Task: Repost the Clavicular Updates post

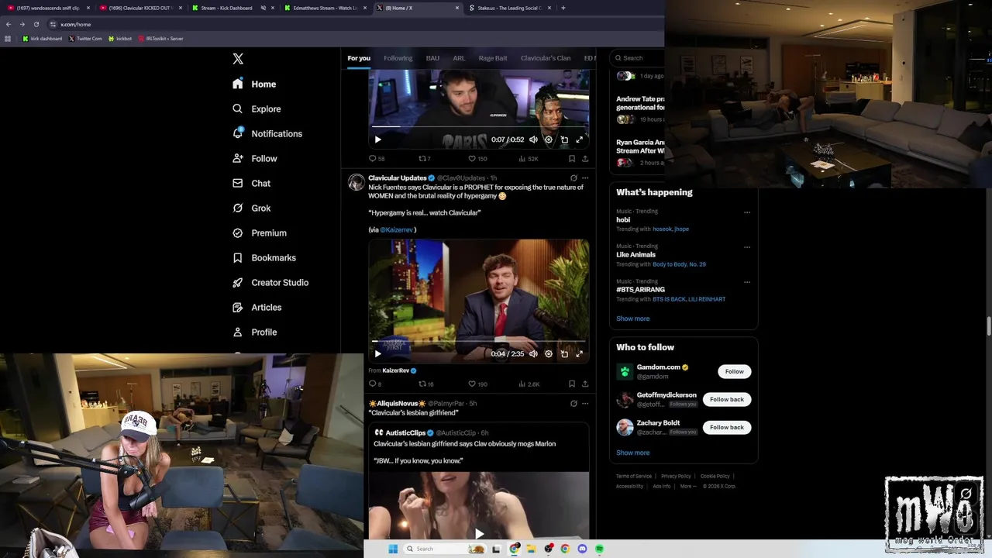Action: coord(425,384)
